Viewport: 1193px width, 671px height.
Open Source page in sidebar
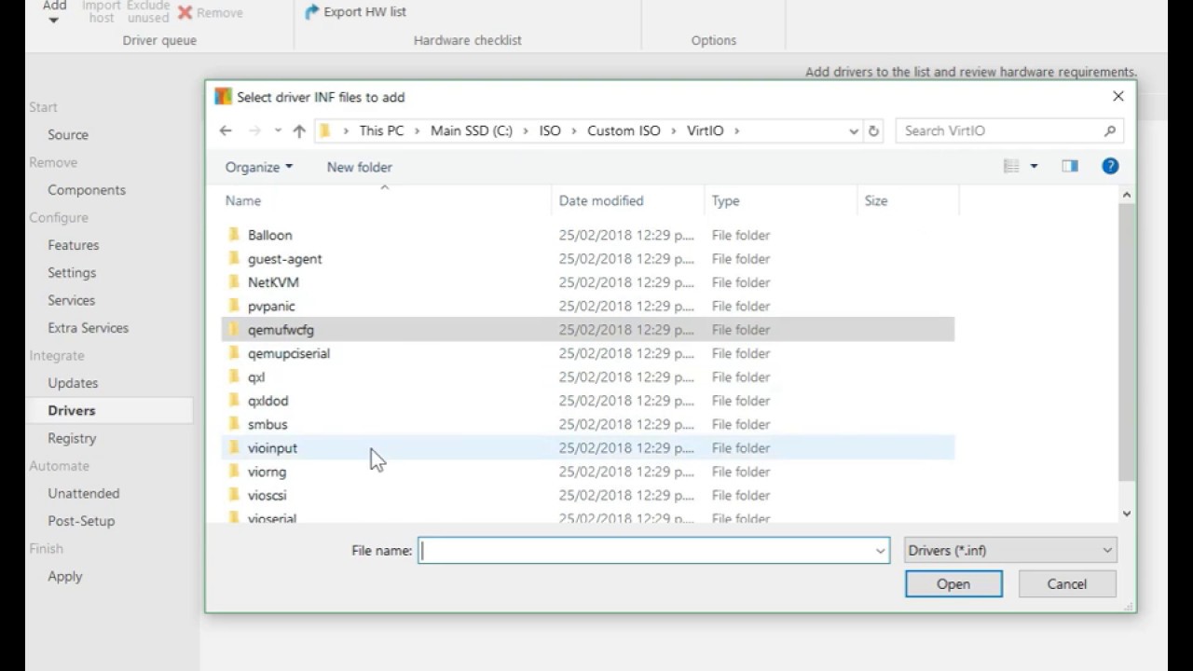click(x=68, y=135)
